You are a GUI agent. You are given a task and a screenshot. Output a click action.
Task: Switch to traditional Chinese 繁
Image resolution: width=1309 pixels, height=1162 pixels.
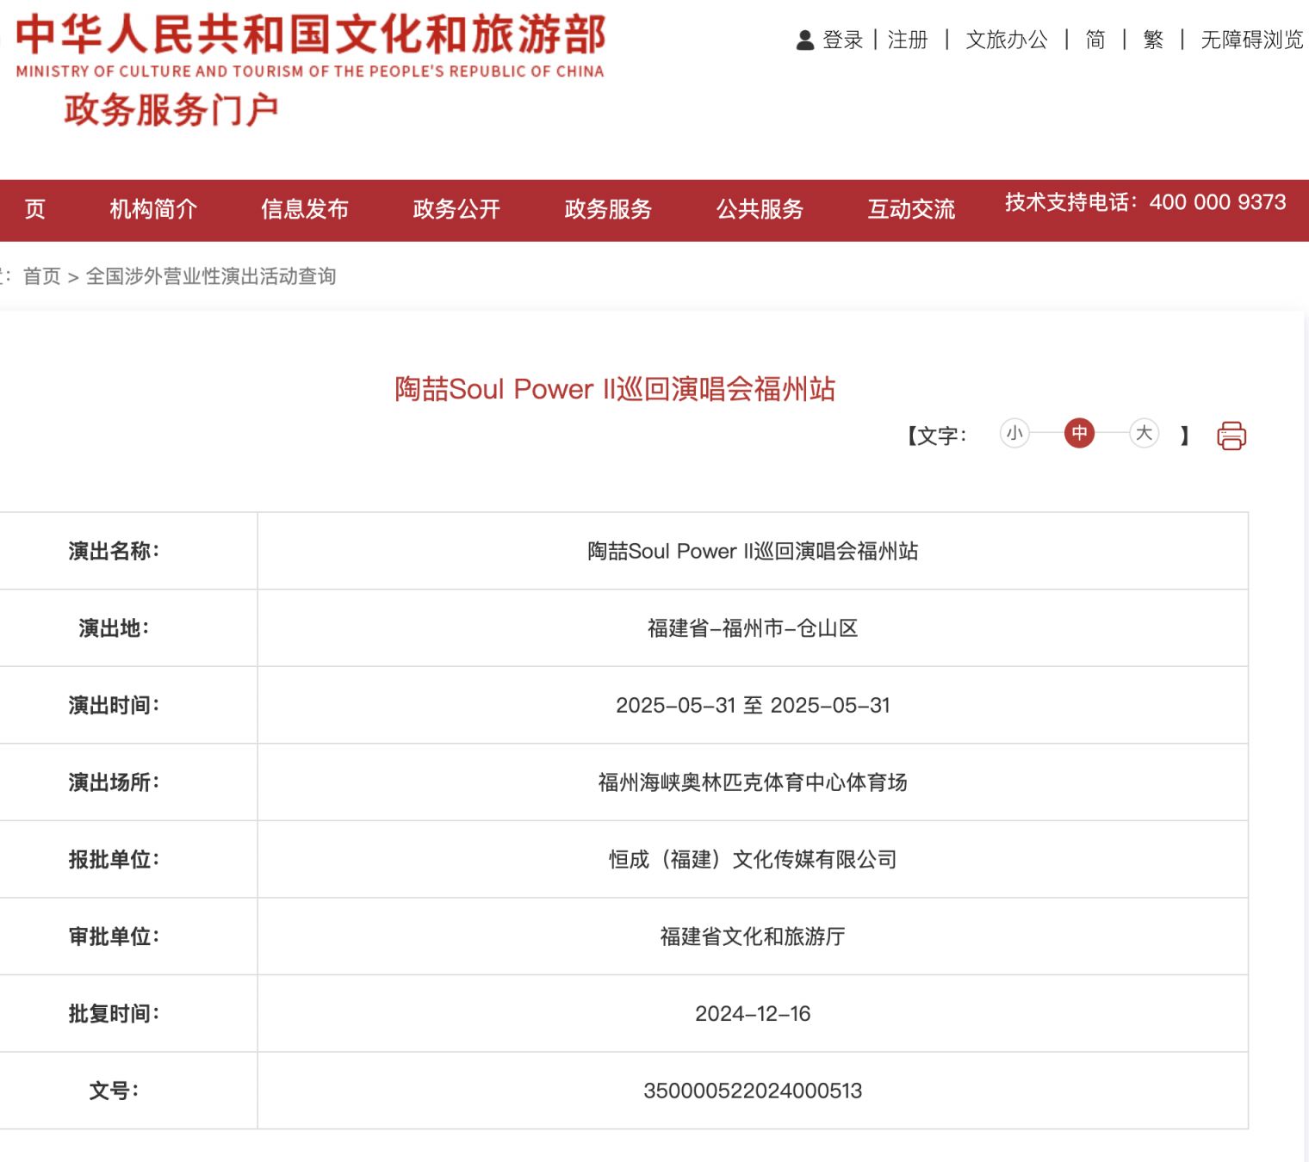pos(1153,40)
